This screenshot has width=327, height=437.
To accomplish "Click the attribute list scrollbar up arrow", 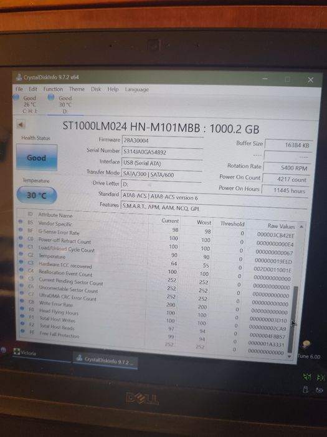I will pyautogui.click(x=301, y=227).
